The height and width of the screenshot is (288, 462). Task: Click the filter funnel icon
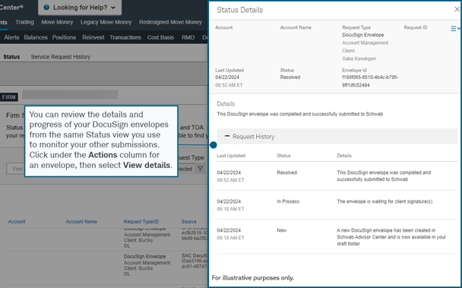pos(200,169)
